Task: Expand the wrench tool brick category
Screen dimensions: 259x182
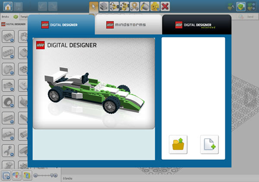Action: point(7,150)
